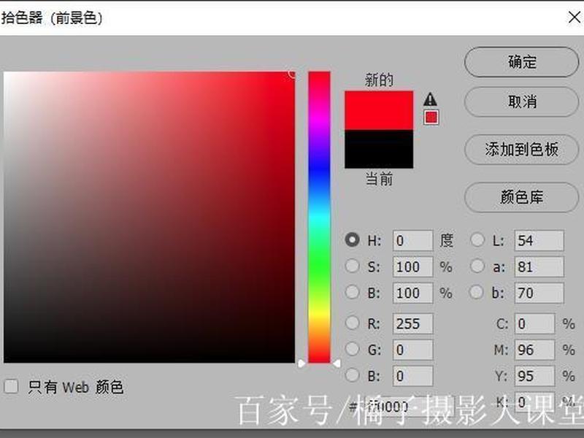Click the Y field showing 95
This screenshot has height=438, width=584.
click(x=534, y=376)
